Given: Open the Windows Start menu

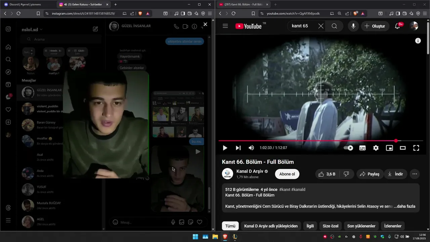Looking at the screenshot, I should [x=195, y=237].
